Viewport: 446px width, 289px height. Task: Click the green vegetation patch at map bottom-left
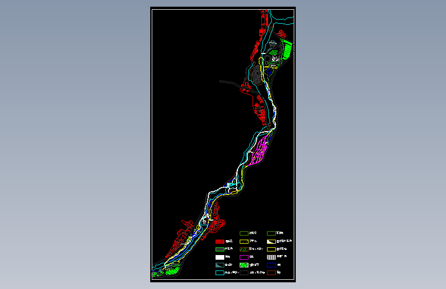(x=172, y=270)
